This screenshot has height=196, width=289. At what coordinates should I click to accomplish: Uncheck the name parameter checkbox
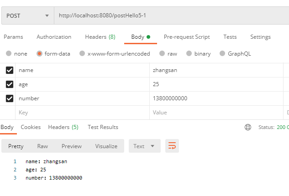click(x=9, y=70)
